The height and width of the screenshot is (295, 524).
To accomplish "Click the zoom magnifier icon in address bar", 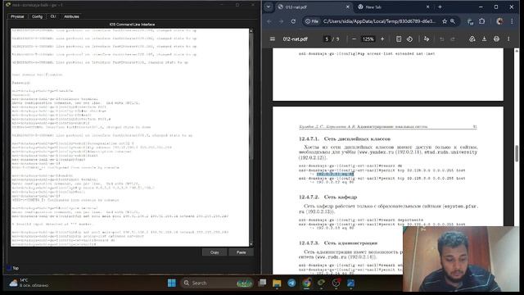I will click(453, 21).
